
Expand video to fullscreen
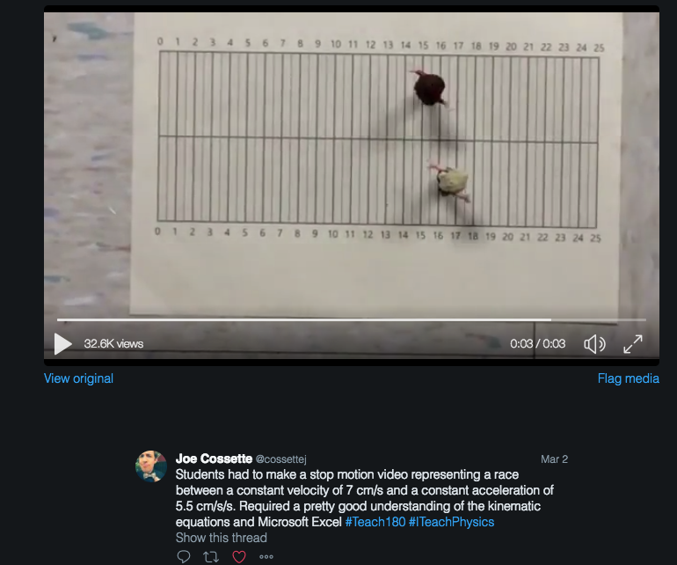point(633,344)
